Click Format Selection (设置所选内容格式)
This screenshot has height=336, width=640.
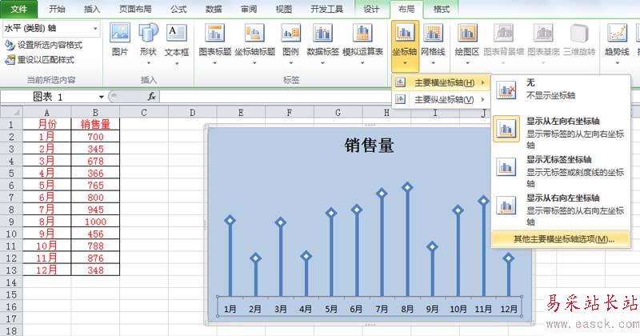tap(44, 45)
